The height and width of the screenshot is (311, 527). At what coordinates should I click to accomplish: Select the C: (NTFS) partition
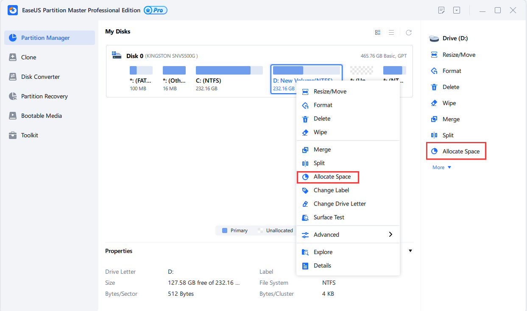[x=229, y=79]
